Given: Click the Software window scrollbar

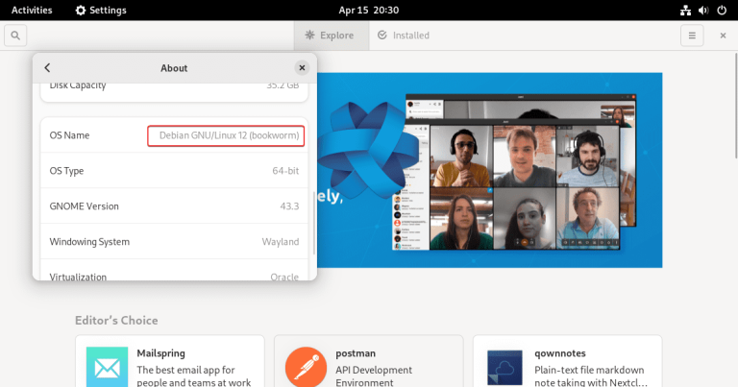Looking at the screenshot, I should [x=736, y=107].
